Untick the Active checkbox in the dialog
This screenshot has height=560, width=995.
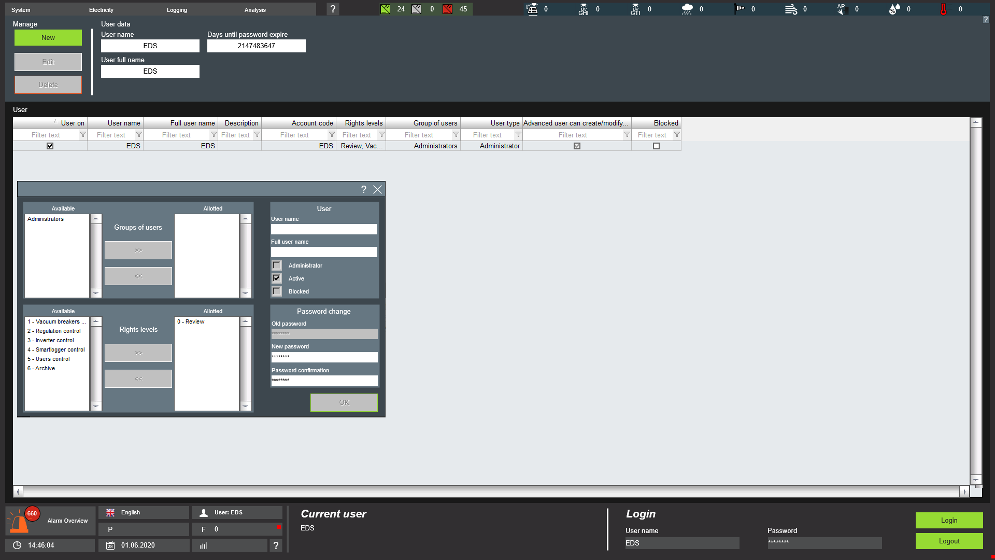[x=277, y=278]
